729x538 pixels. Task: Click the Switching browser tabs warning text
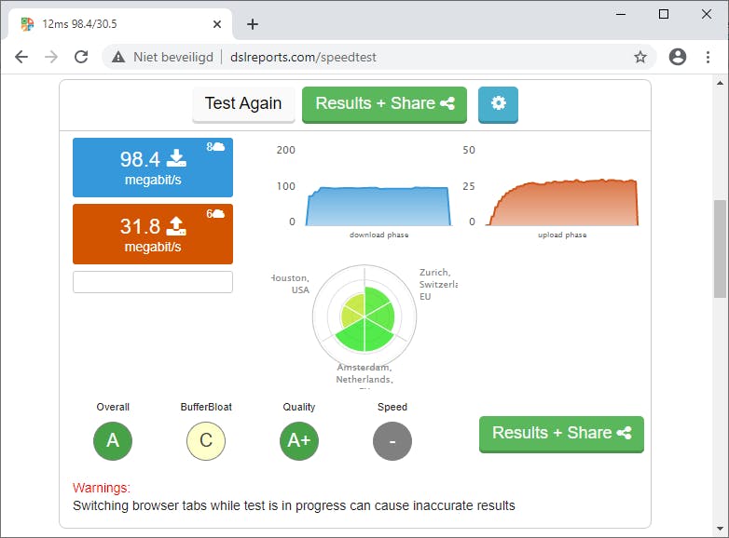pyautogui.click(x=294, y=505)
